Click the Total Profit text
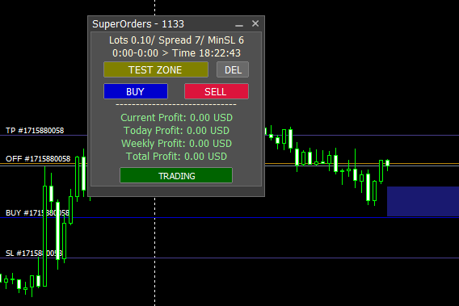 [x=176, y=156]
